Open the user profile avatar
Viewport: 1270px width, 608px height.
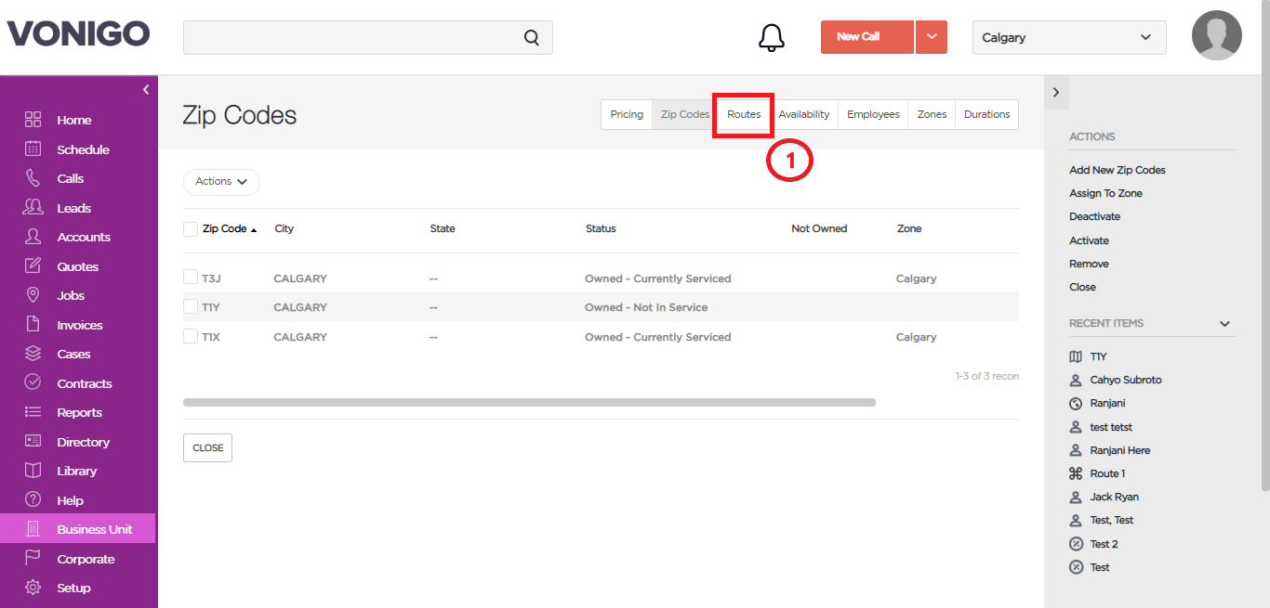coord(1217,35)
